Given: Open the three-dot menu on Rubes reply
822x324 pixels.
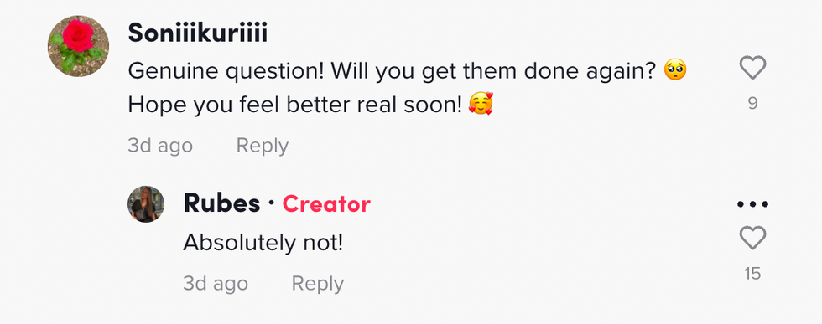Looking at the screenshot, I should (x=752, y=204).
